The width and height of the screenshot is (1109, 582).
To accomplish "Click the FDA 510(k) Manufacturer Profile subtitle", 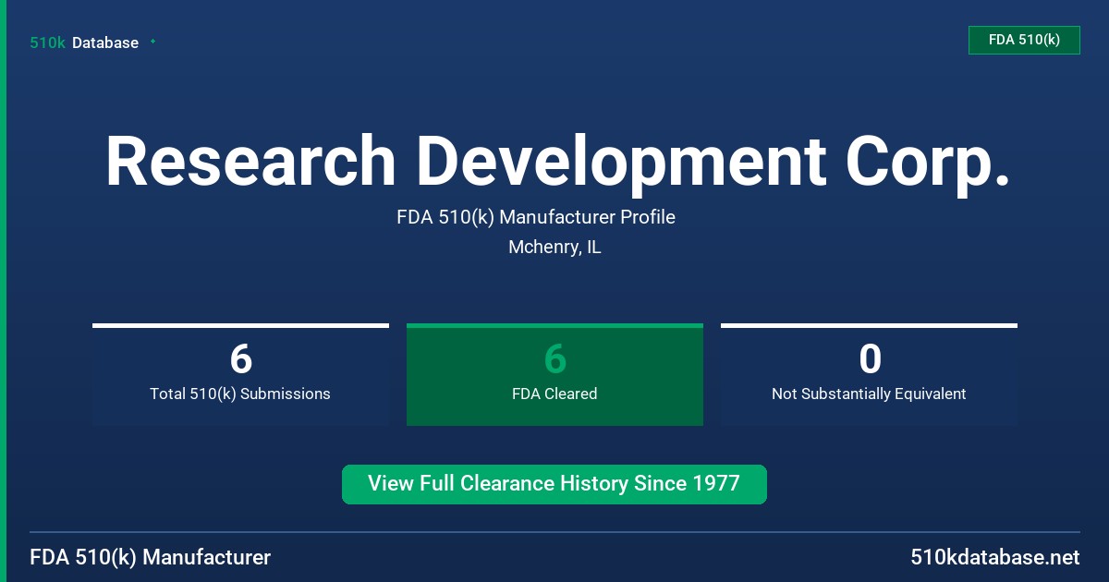I will pyautogui.click(x=536, y=217).
